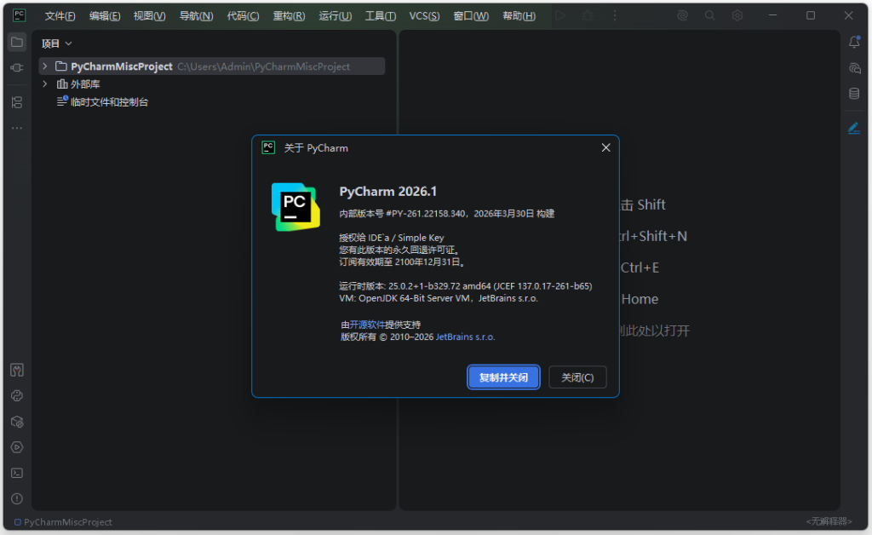The height and width of the screenshot is (535, 872).
Task: Open the AI Assistant panel
Action: (854, 67)
